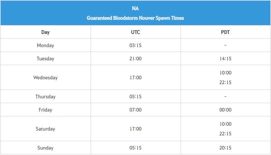
Task: Select the Friday row label
Action: click(x=45, y=110)
